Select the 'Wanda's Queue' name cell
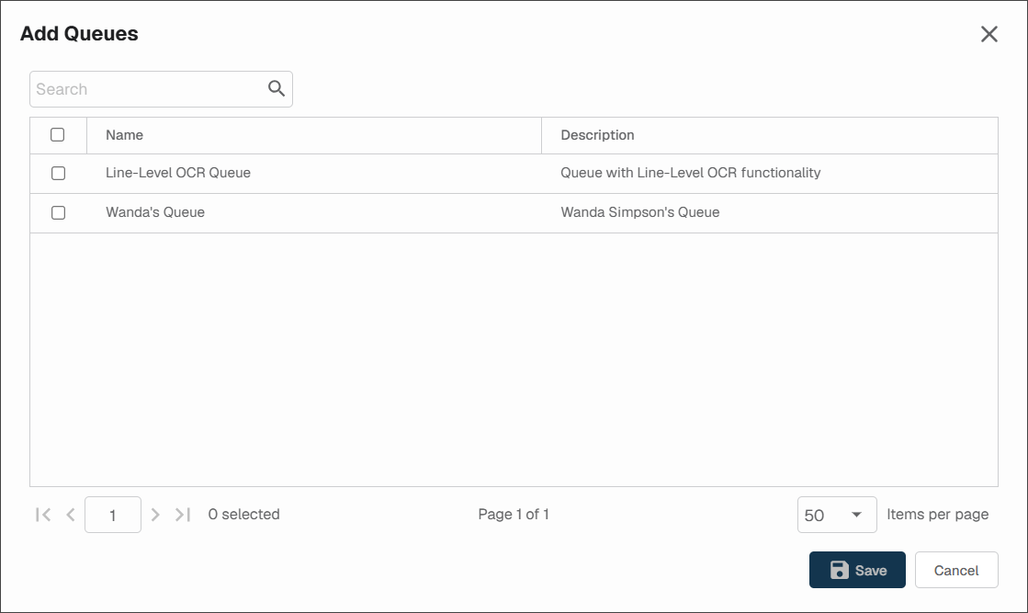Viewport: 1028px width, 613px height. [x=155, y=212]
